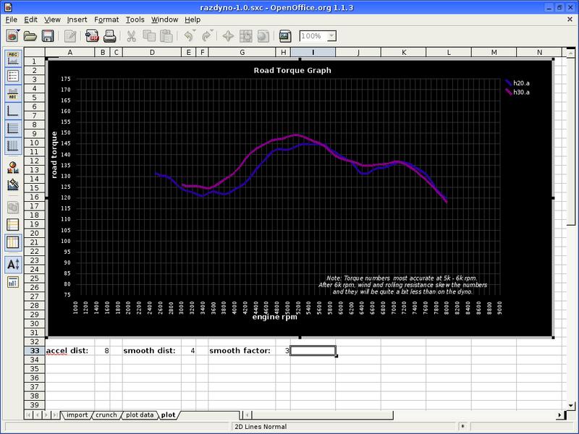Switch to the plot data sheet tab
Image resolution: width=579 pixels, height=434 pixels.
click(139, 415)
